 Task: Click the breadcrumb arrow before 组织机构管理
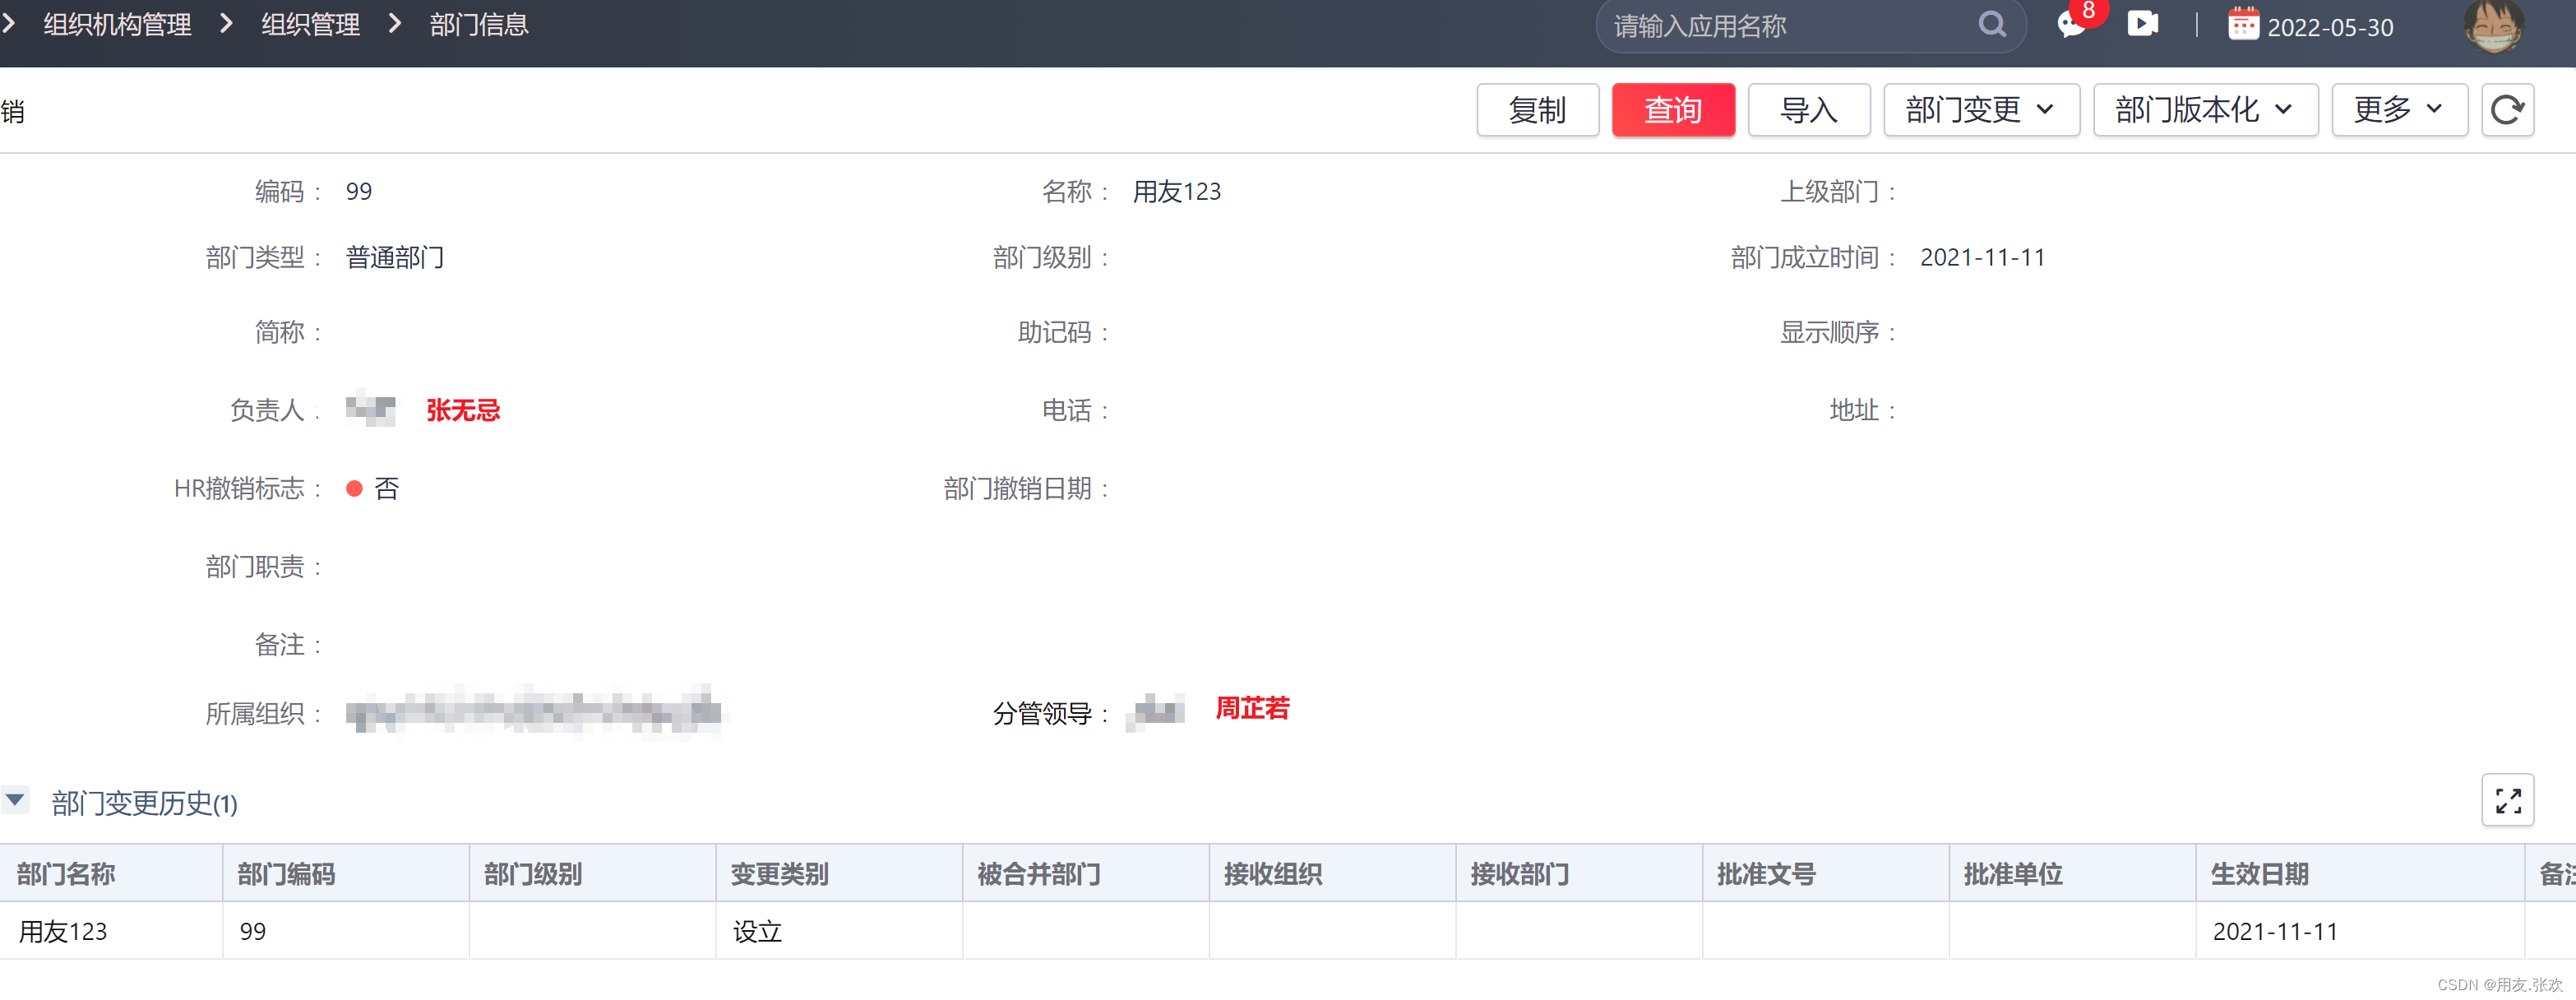coord(9,24)
